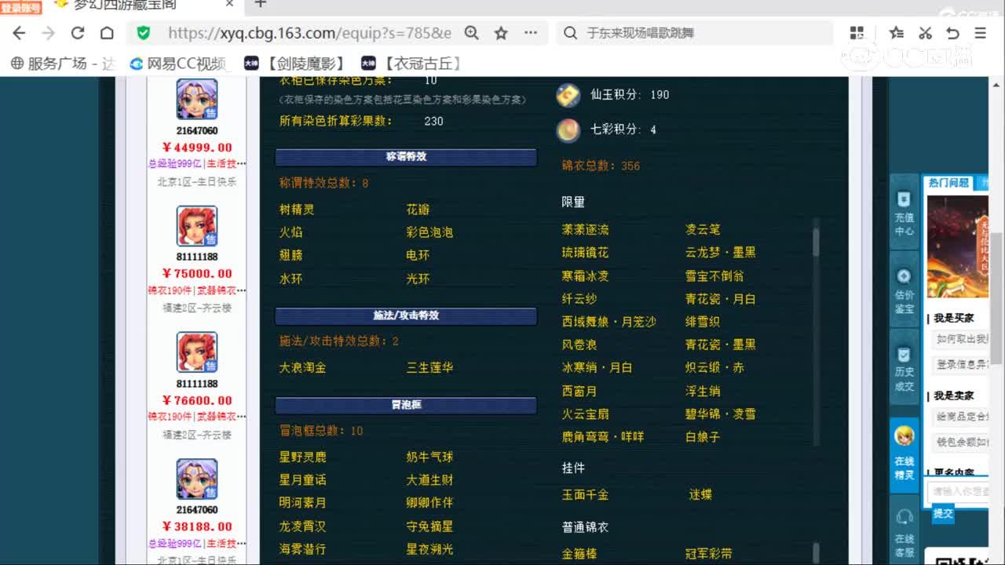Click the undo closed tab icon
Viewport: 1005px width, 565px height.
[x=952, y=33]
